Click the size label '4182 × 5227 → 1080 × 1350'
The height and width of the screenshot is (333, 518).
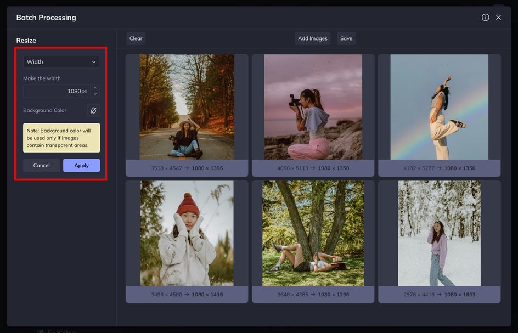(x=440, y=168)
